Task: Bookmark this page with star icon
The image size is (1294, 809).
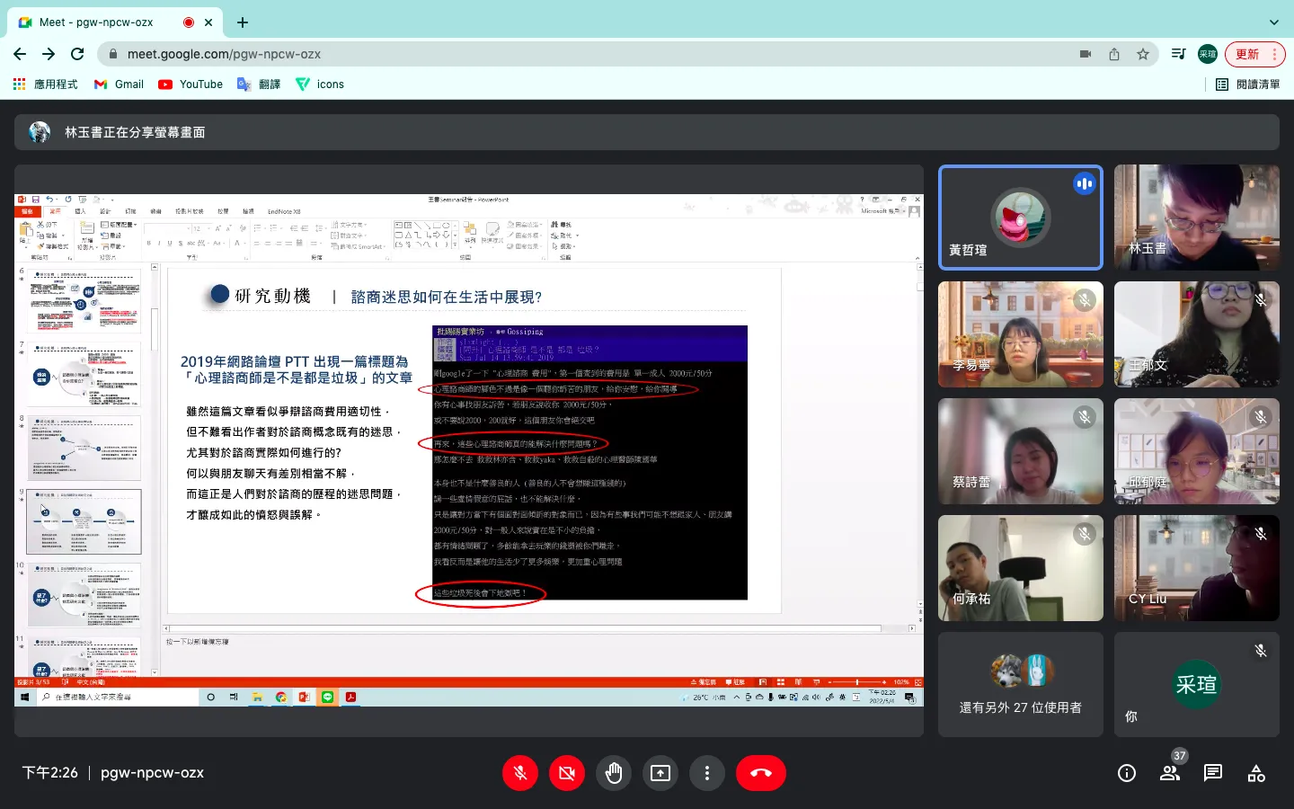Action: [x=1143, y=54]
